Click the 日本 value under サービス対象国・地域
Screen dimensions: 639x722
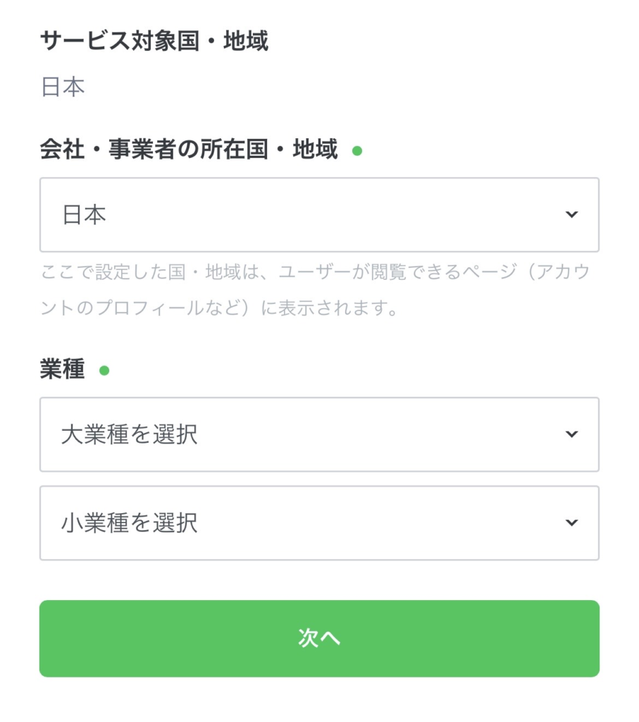(63, 87)
